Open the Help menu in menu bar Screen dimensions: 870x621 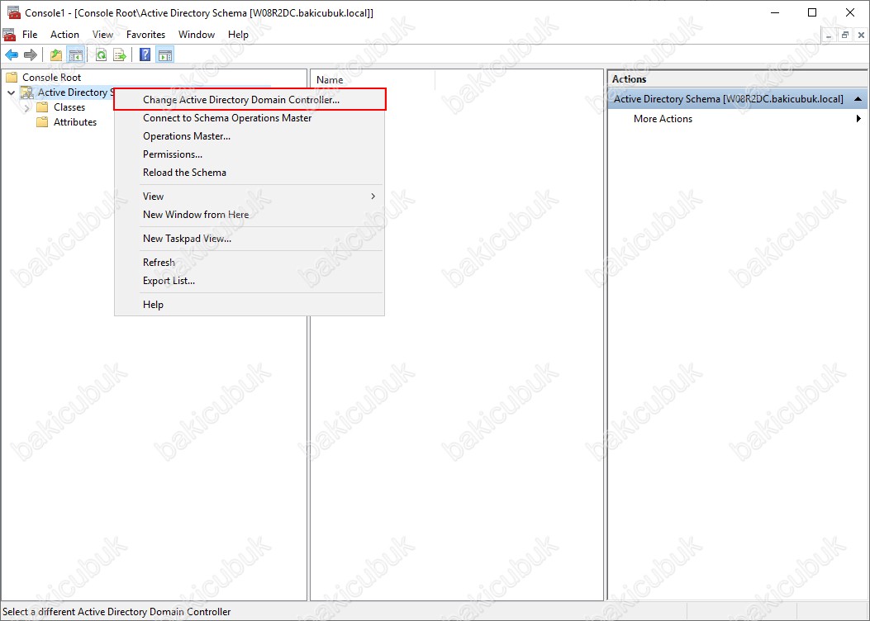[x=238, y=35]
